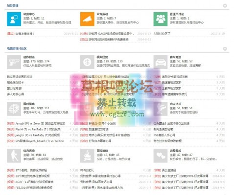
Task: Open the 功夫格斗 forum title
Action: tap(175, 104)
